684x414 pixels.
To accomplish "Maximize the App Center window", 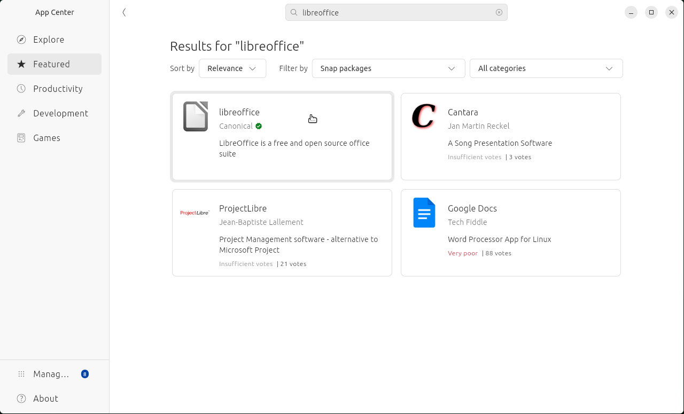I will coord(651,12).
